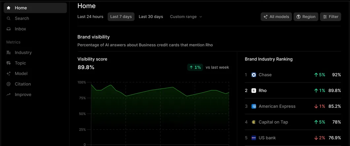Click the Citation at-sign icon

[x=9, y=84]
